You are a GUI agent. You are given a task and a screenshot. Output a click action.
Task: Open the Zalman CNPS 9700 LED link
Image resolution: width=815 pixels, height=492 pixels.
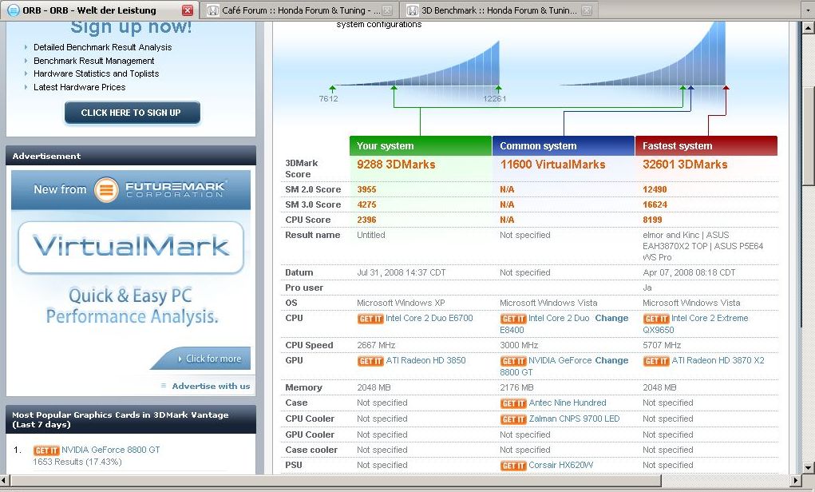(x=575, y=419)
